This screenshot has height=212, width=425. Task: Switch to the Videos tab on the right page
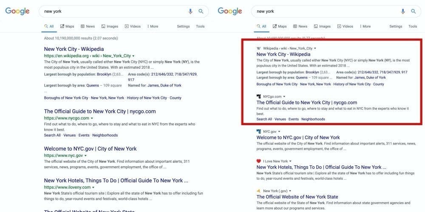(x=345, y=26)
